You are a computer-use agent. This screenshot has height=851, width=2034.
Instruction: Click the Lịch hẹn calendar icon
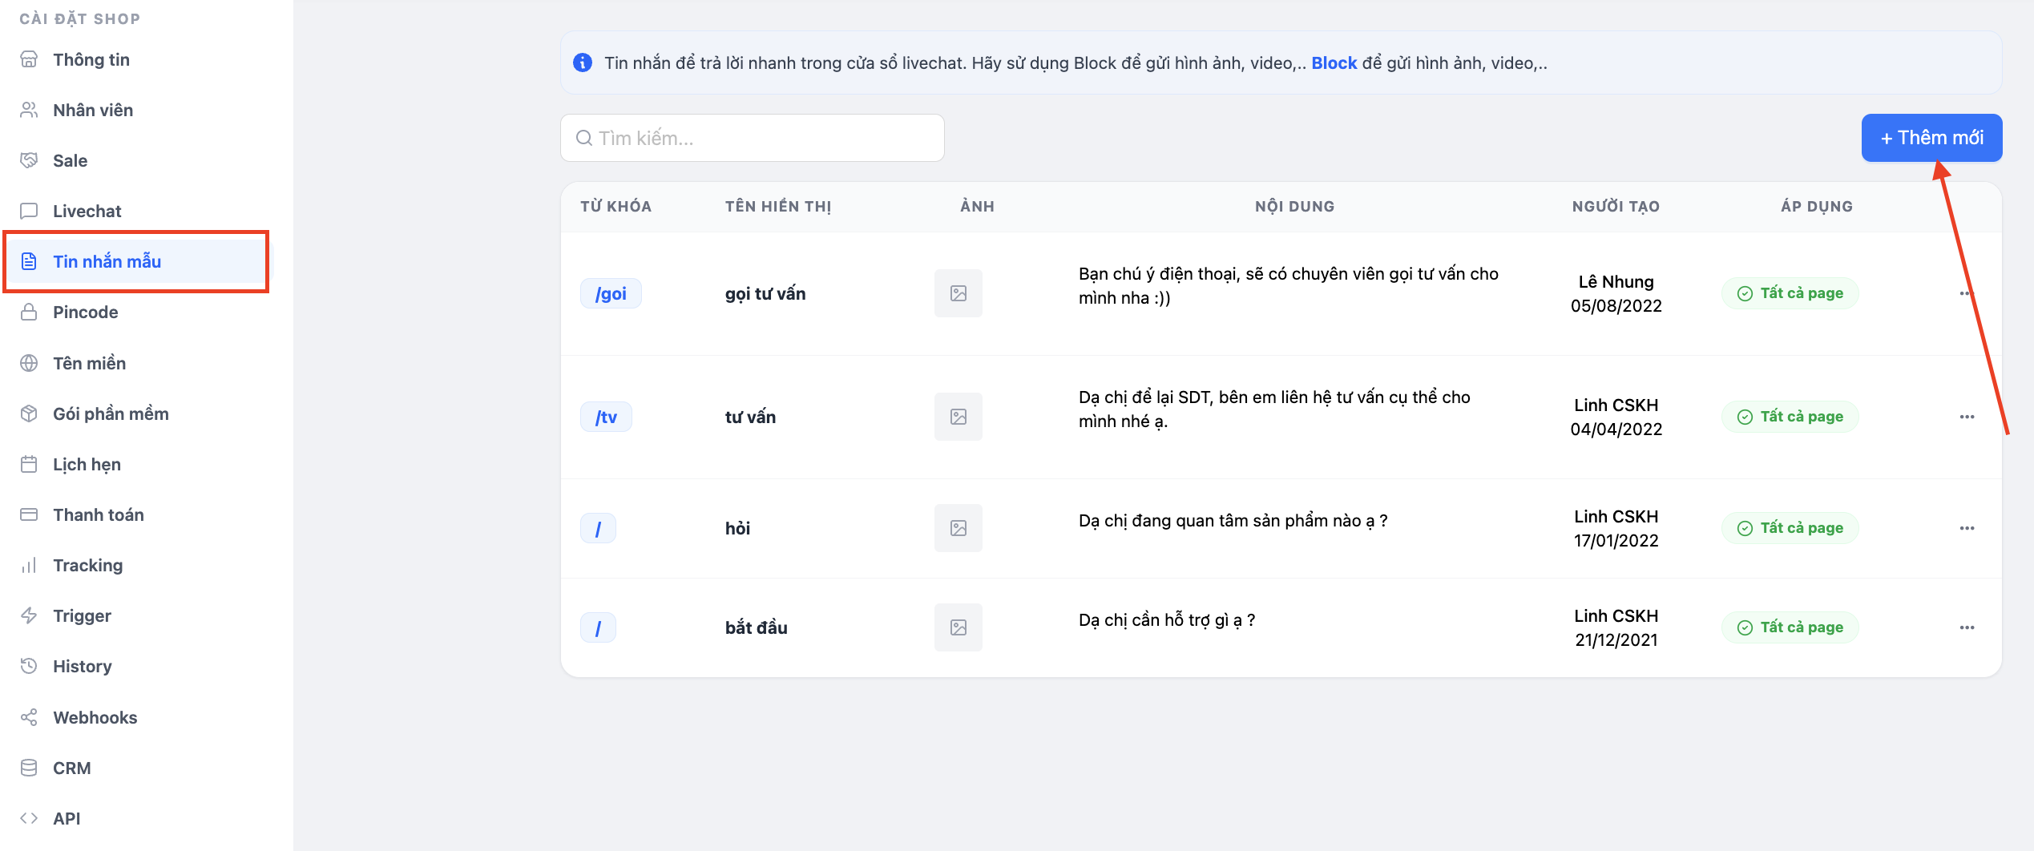[x=29, y=464]
